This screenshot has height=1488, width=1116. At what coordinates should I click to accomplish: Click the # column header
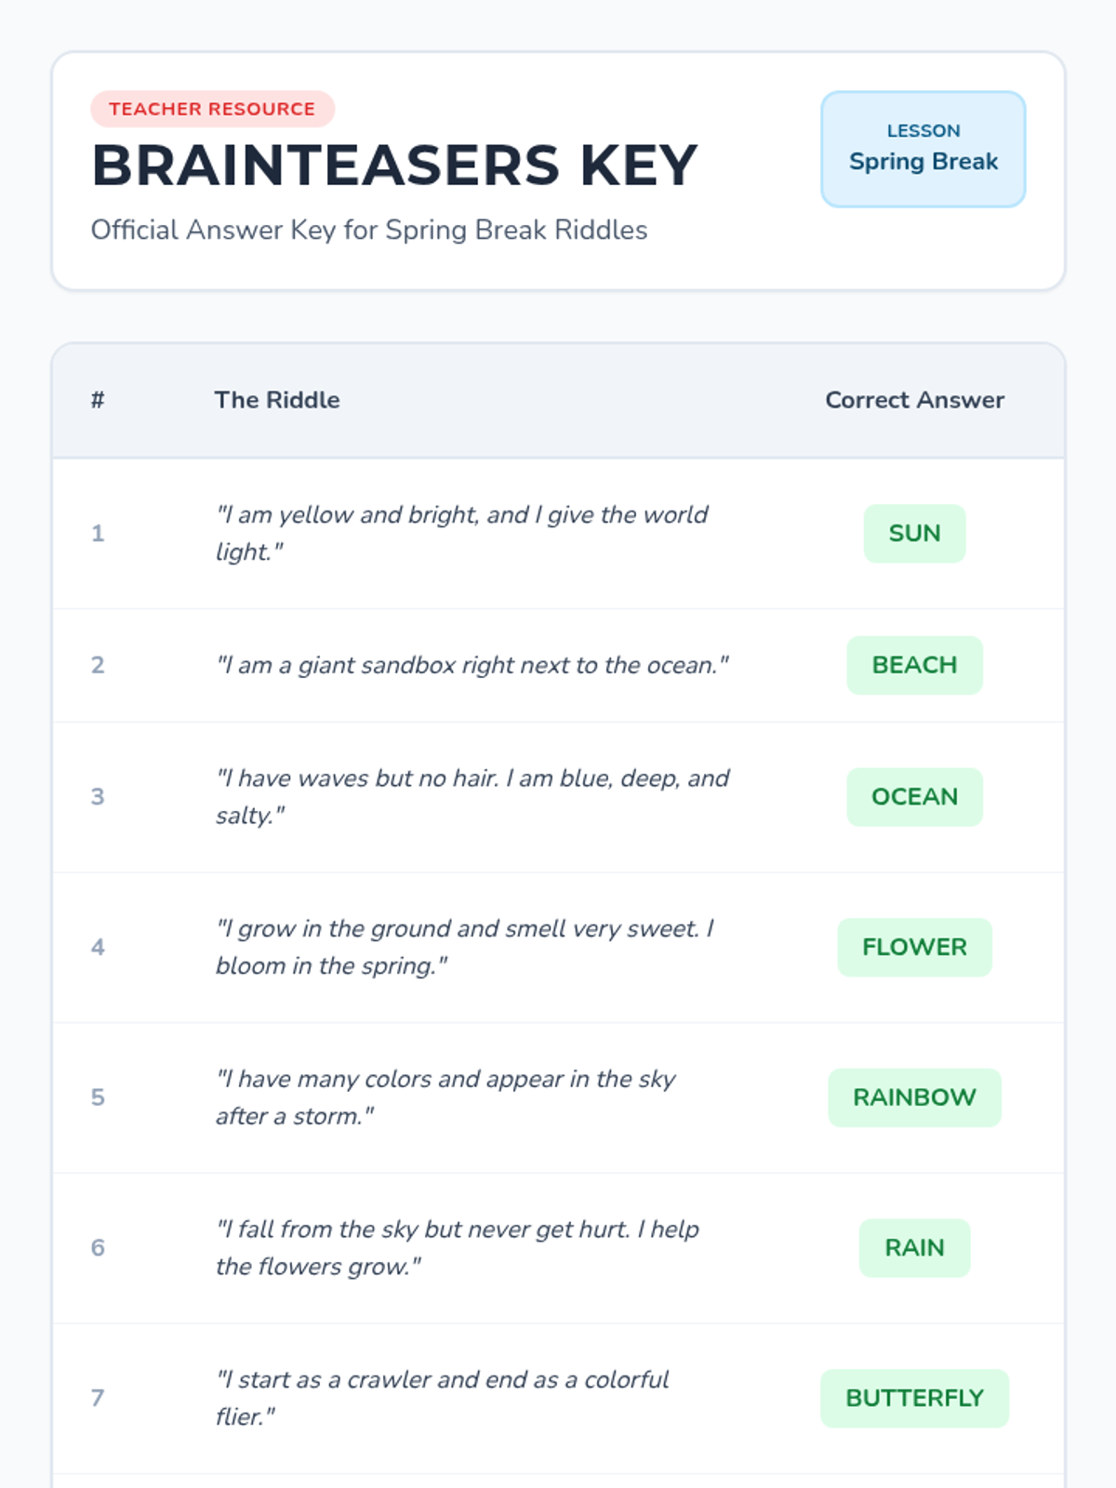click(x=98, y=400)
